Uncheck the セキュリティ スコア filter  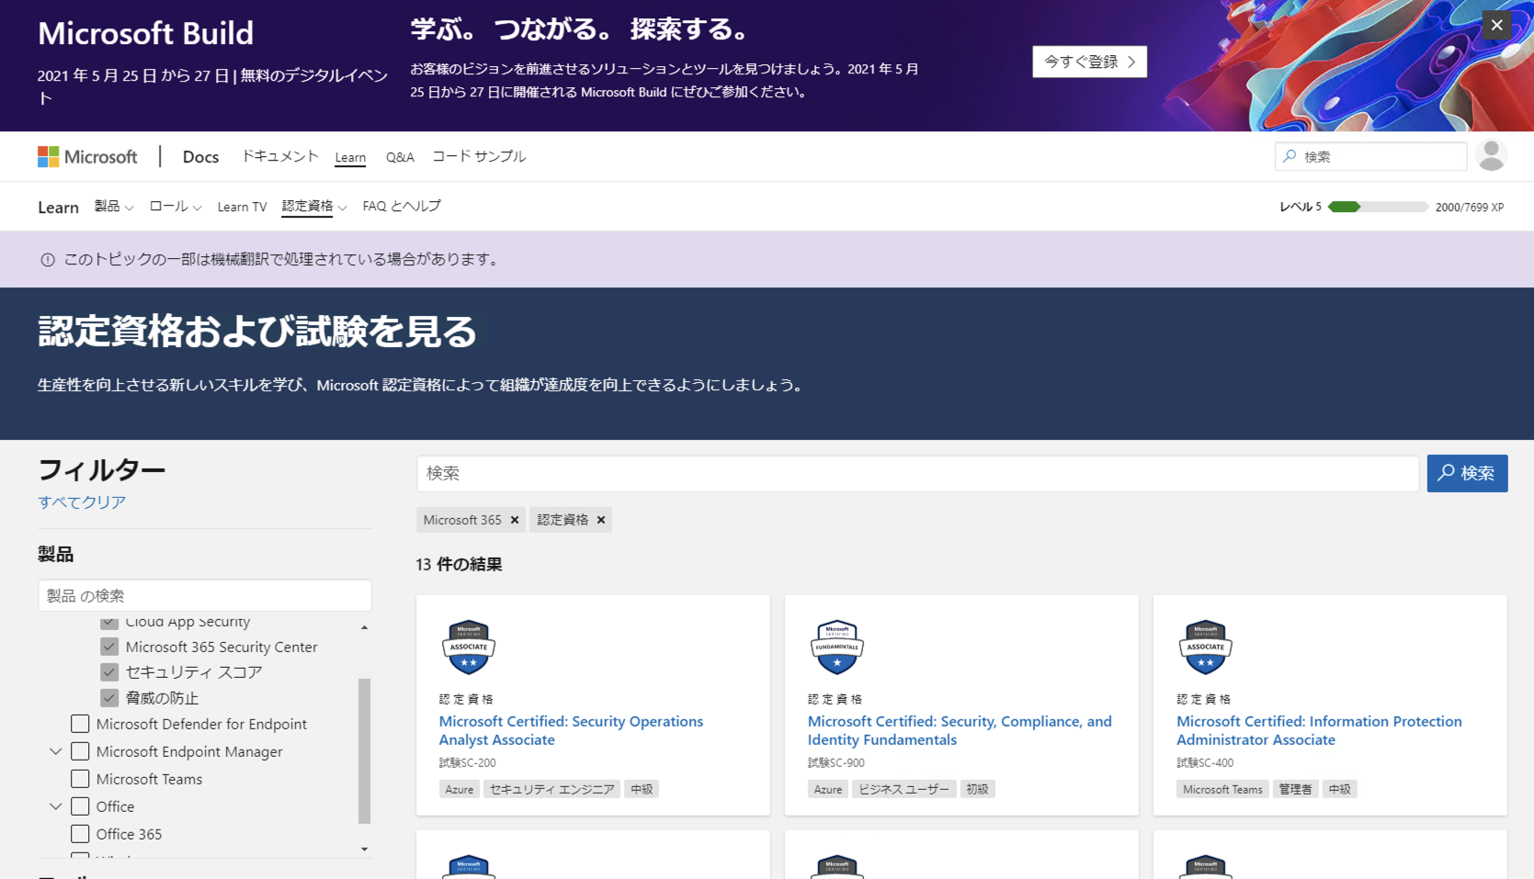[x=109, y=672]
